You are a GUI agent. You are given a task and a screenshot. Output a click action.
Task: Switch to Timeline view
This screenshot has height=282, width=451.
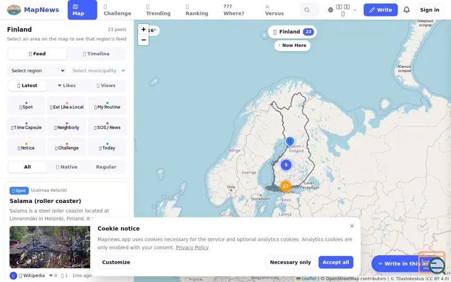96,54
